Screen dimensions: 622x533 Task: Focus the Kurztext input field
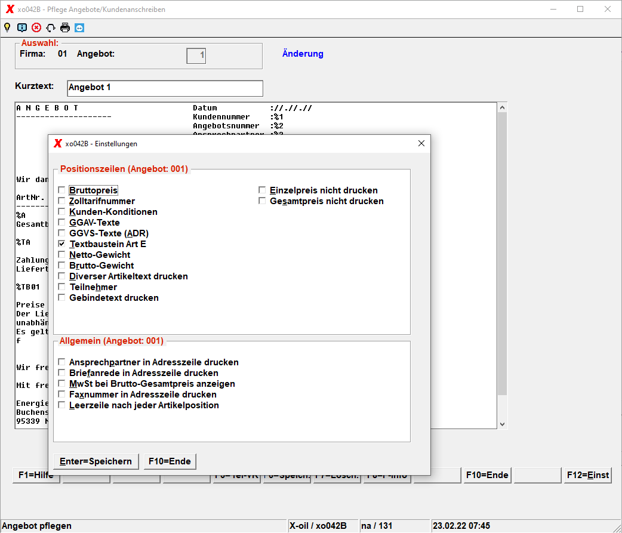click(165, 88)
